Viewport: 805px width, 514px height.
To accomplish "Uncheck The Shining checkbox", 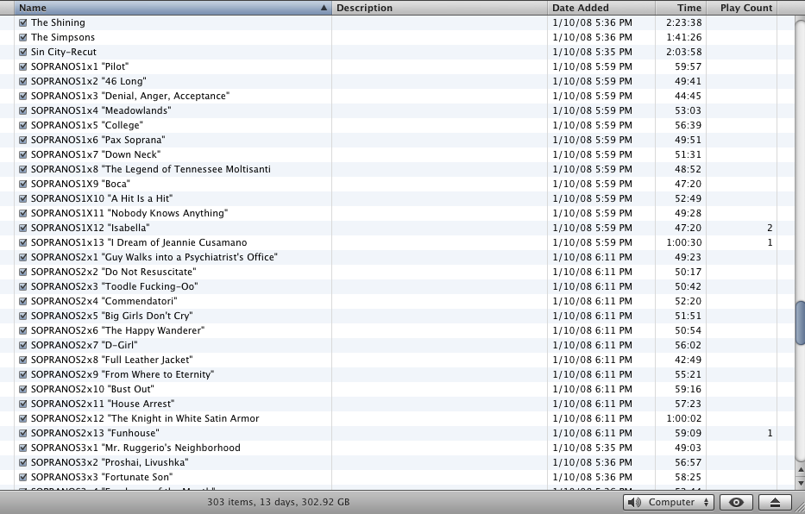I will (23, 22).
